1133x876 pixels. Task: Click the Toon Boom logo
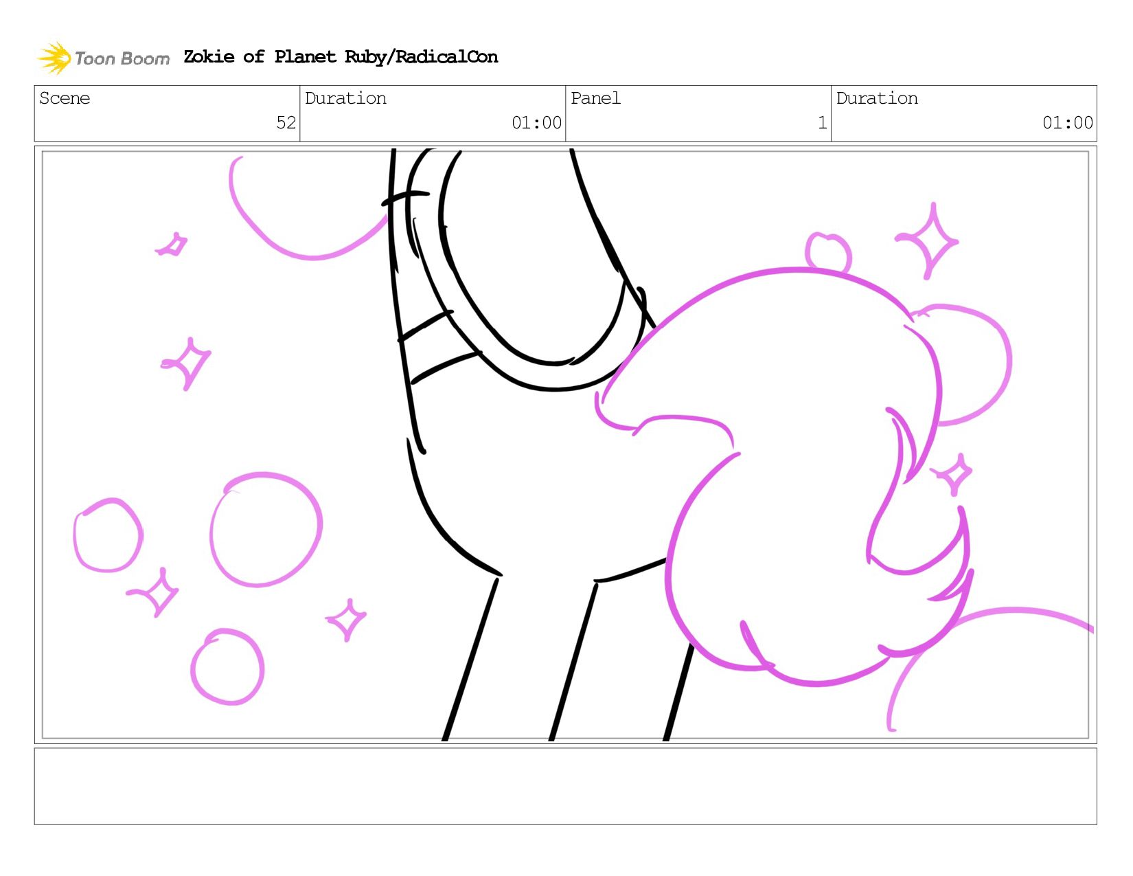tap(103, 58)
